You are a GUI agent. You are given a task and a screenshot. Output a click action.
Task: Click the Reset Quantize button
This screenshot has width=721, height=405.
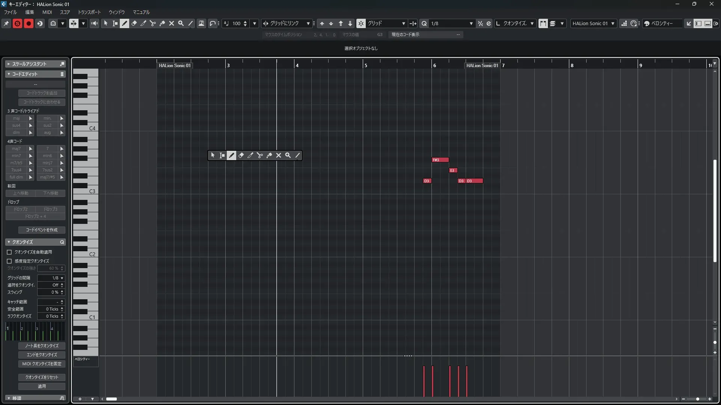(42, 377)
